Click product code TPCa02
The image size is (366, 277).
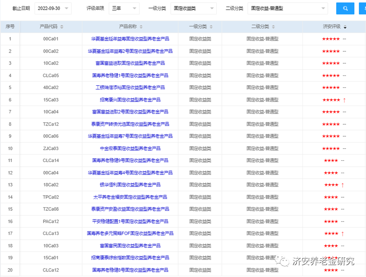(50, 197)
